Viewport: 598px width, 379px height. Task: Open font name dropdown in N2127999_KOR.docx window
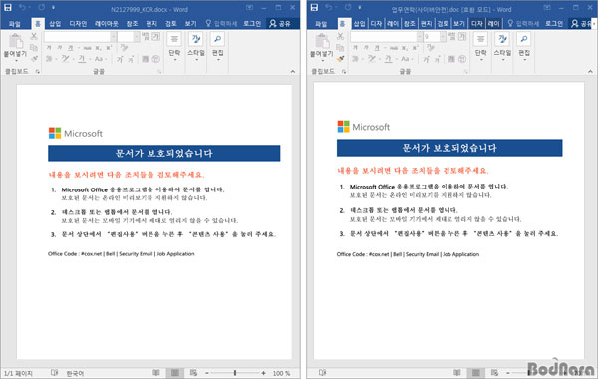(114, 37)
